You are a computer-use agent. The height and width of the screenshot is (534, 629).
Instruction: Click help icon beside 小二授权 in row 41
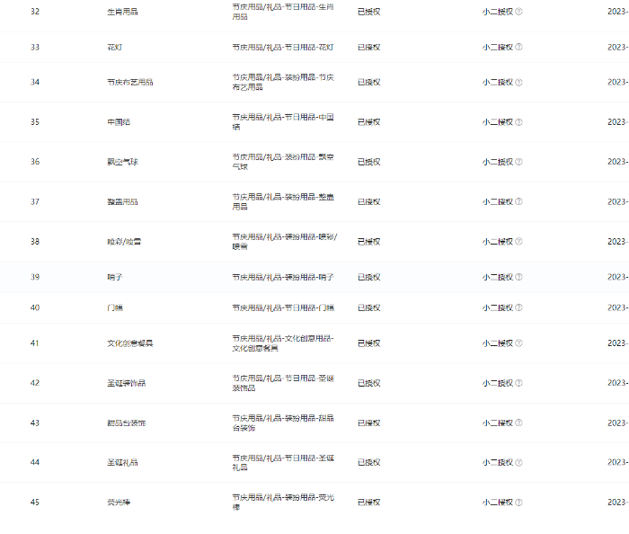point(518,343)
